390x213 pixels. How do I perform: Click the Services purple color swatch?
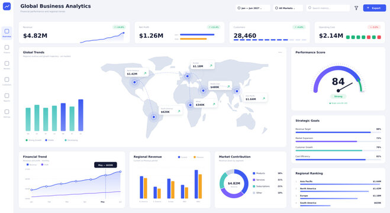pos(254,180)
